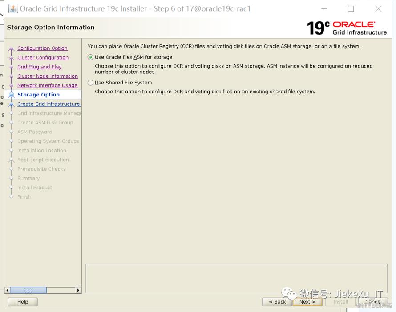Click the 'Prerequisite Checks' step text
Viewport: 396px width, 312px height.
[41, 169]
